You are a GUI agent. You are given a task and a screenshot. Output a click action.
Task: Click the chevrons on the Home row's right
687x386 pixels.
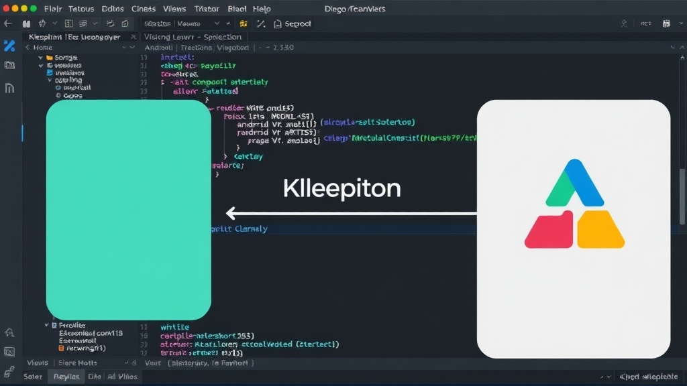click(128, 48)
